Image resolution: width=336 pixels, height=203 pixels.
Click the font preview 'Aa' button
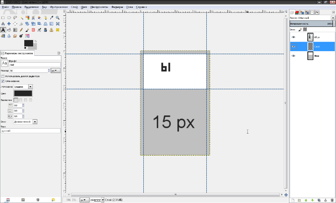(x=5, y=63)
